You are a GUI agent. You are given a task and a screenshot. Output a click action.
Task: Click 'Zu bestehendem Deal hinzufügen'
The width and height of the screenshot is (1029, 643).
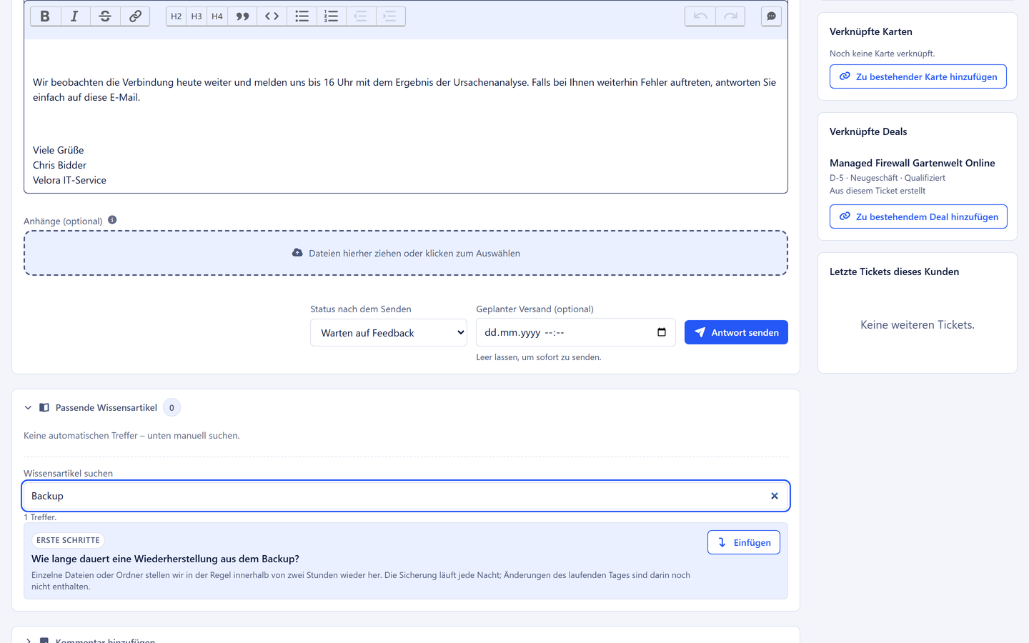pyautogui.click(x=918, y=216)
